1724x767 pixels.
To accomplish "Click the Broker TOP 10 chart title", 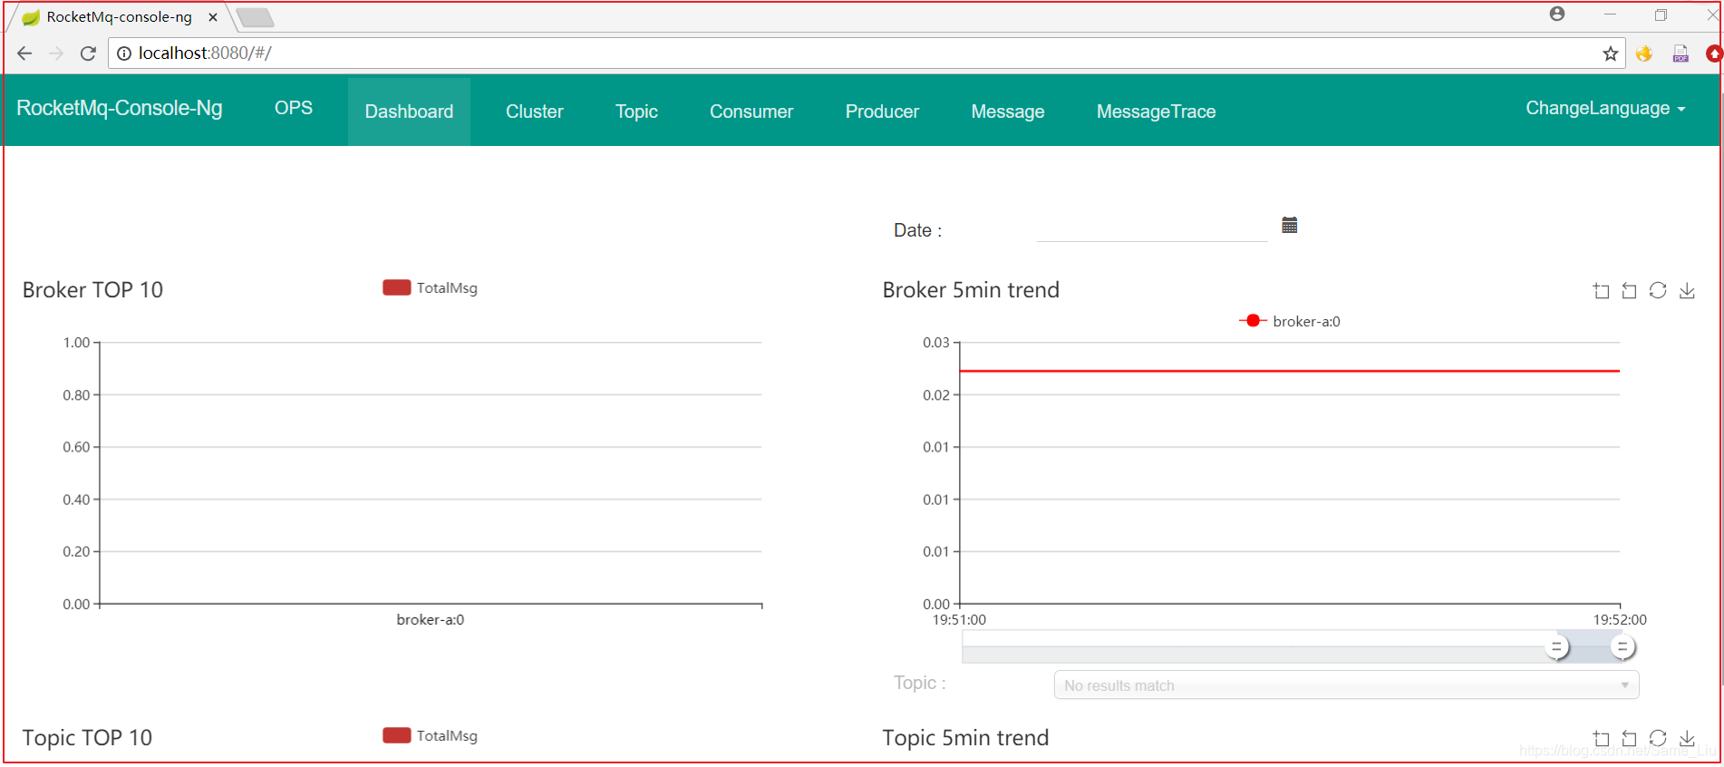I will pyautogui.click(x=92, y=290).
